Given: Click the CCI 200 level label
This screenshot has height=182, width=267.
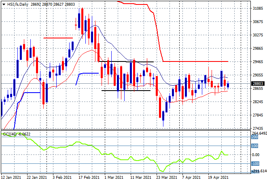Looking at the screenshot, I should [x=255, y=137].
